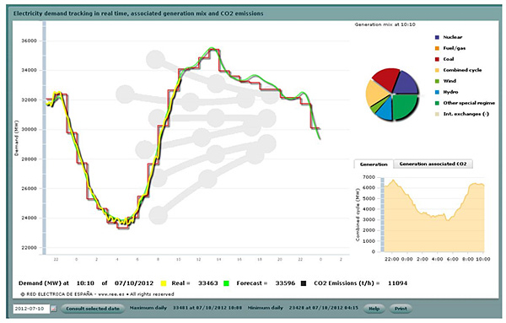Viewport: 506px width, 323px height.
Task: Click the Forecast value 33596
Action: [285, 283]
